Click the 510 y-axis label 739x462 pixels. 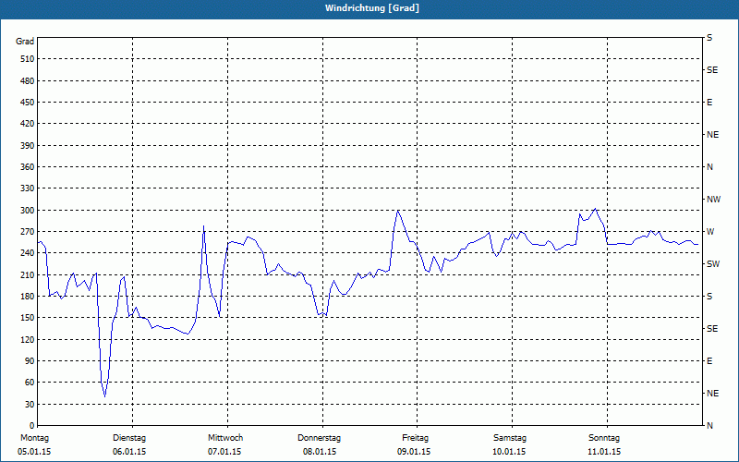point(28,59)
